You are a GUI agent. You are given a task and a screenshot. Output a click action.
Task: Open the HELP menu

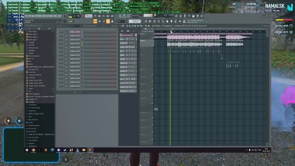(60, 16)
